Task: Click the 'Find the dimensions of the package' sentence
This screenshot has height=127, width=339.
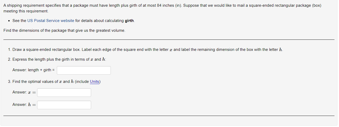Action: tap(64, 30)
